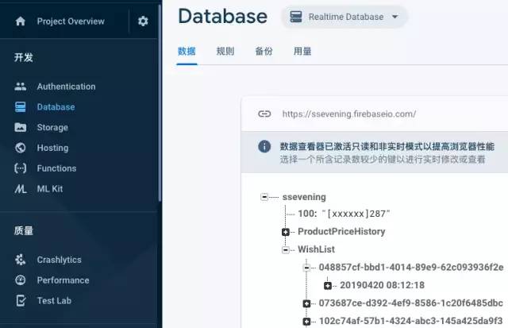Collapse the ssevening root node
This screenshot has width=508, height=328.
[264, 197]
